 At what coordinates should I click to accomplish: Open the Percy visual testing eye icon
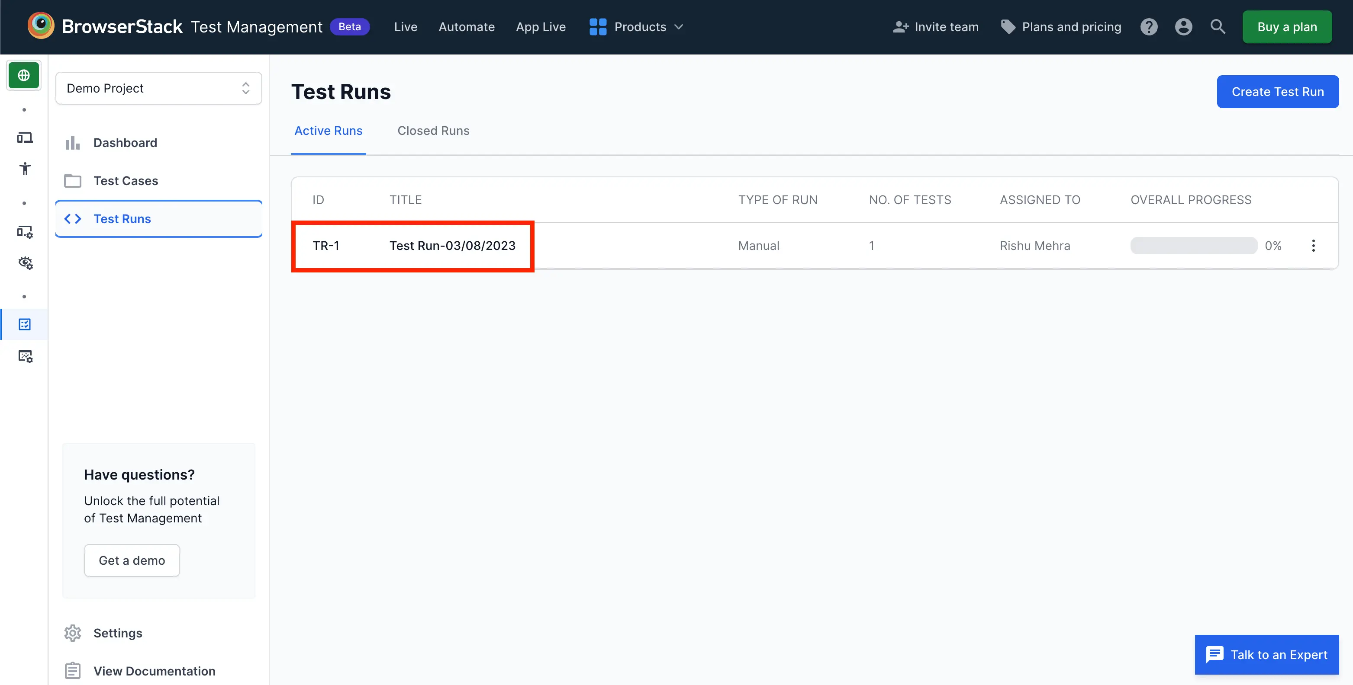pyautogui.click(x=25, y=262)
